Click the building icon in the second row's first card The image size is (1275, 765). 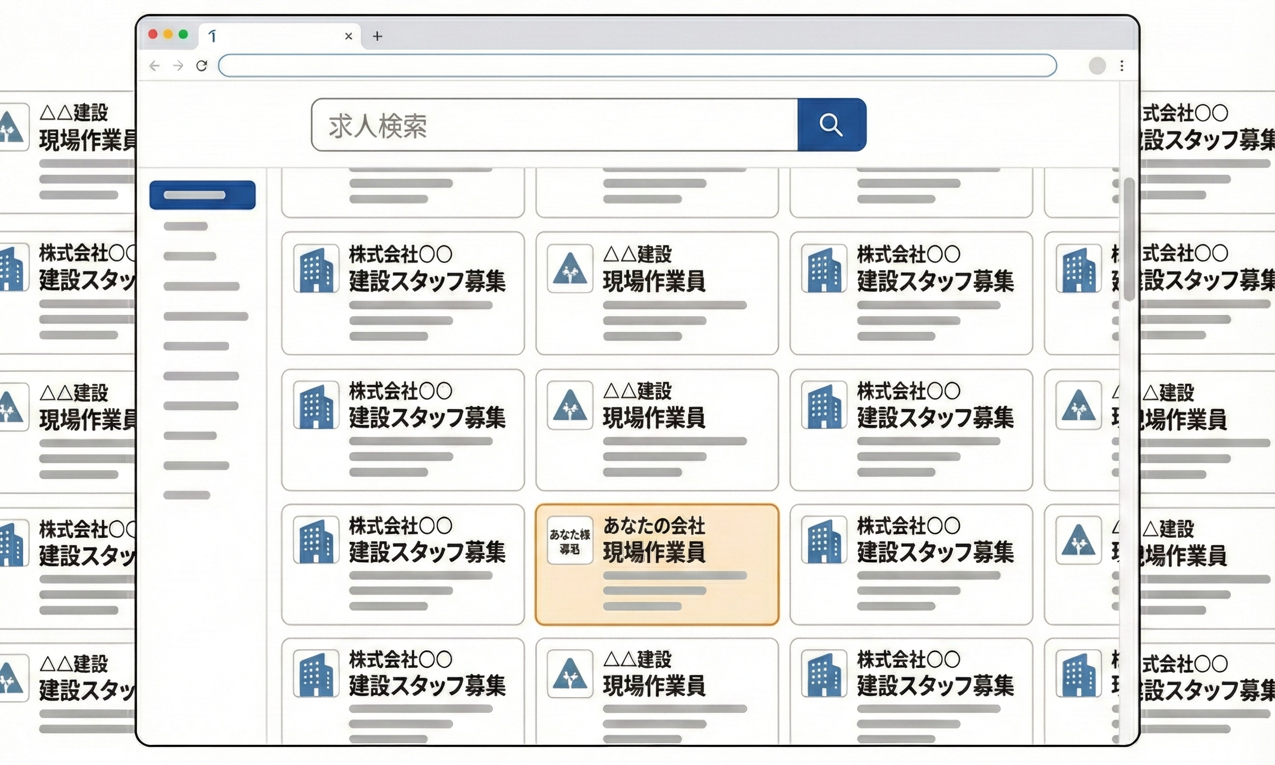click(316, 268)
